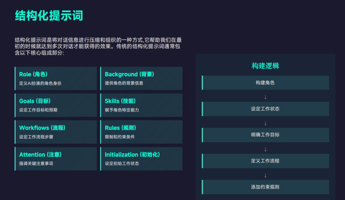Click the arrow below 明确工作目标 step
This screenshot has width=345, height=200.
click(265, 149)
